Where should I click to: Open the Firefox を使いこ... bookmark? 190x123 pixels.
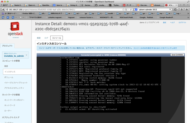[28, 13]
